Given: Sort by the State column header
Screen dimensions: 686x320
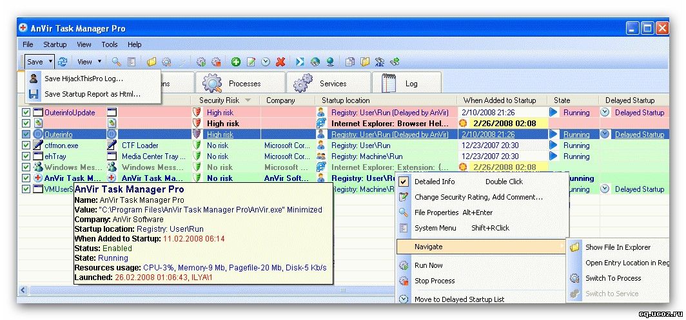Looking at the screenshot, I should tap(562, 100).
